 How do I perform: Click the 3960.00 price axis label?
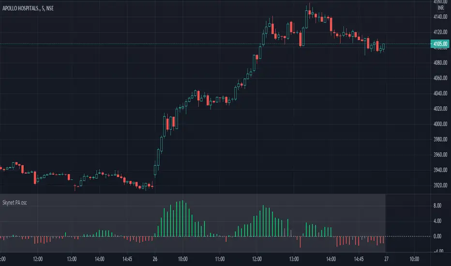pyautogui.click(x=440, y=155)
